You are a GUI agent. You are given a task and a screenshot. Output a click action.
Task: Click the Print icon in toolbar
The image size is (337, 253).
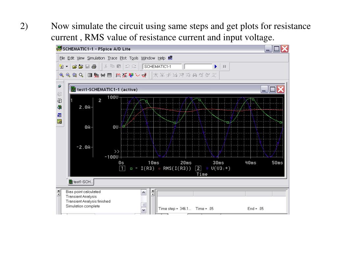click(94, 67)
